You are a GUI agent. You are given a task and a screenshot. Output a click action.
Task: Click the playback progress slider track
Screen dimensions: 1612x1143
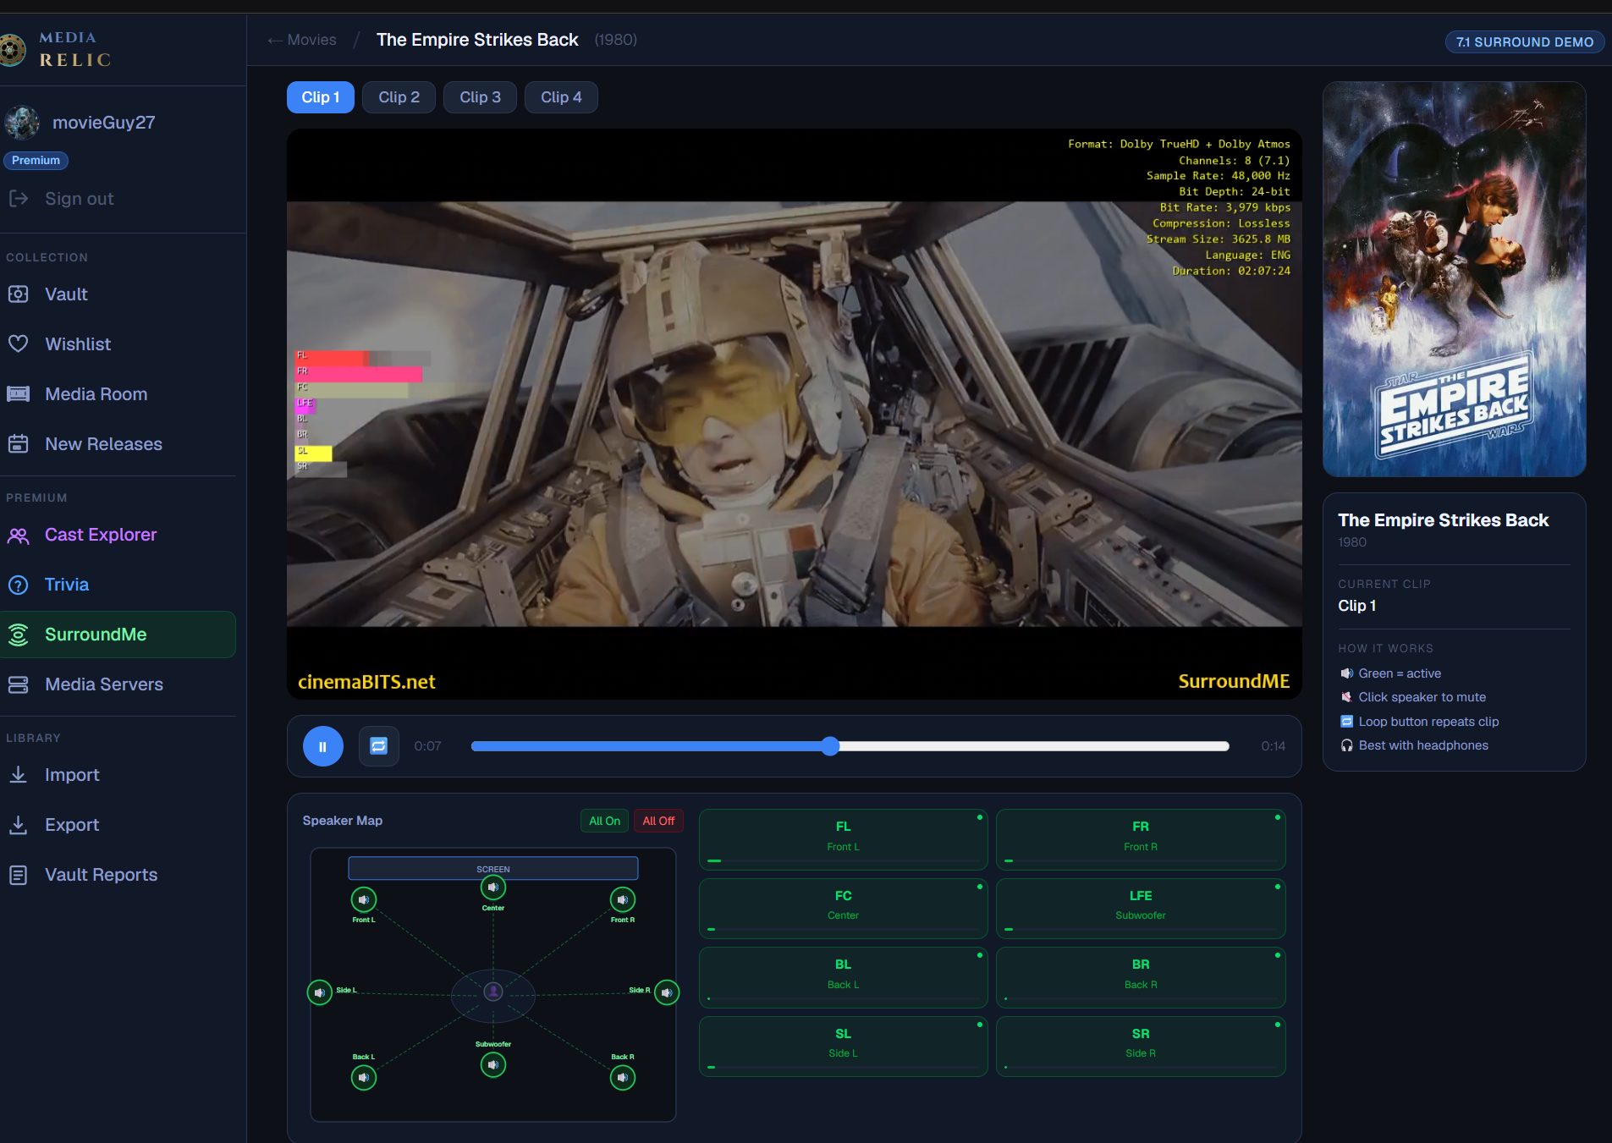click(x=850, y=746)
